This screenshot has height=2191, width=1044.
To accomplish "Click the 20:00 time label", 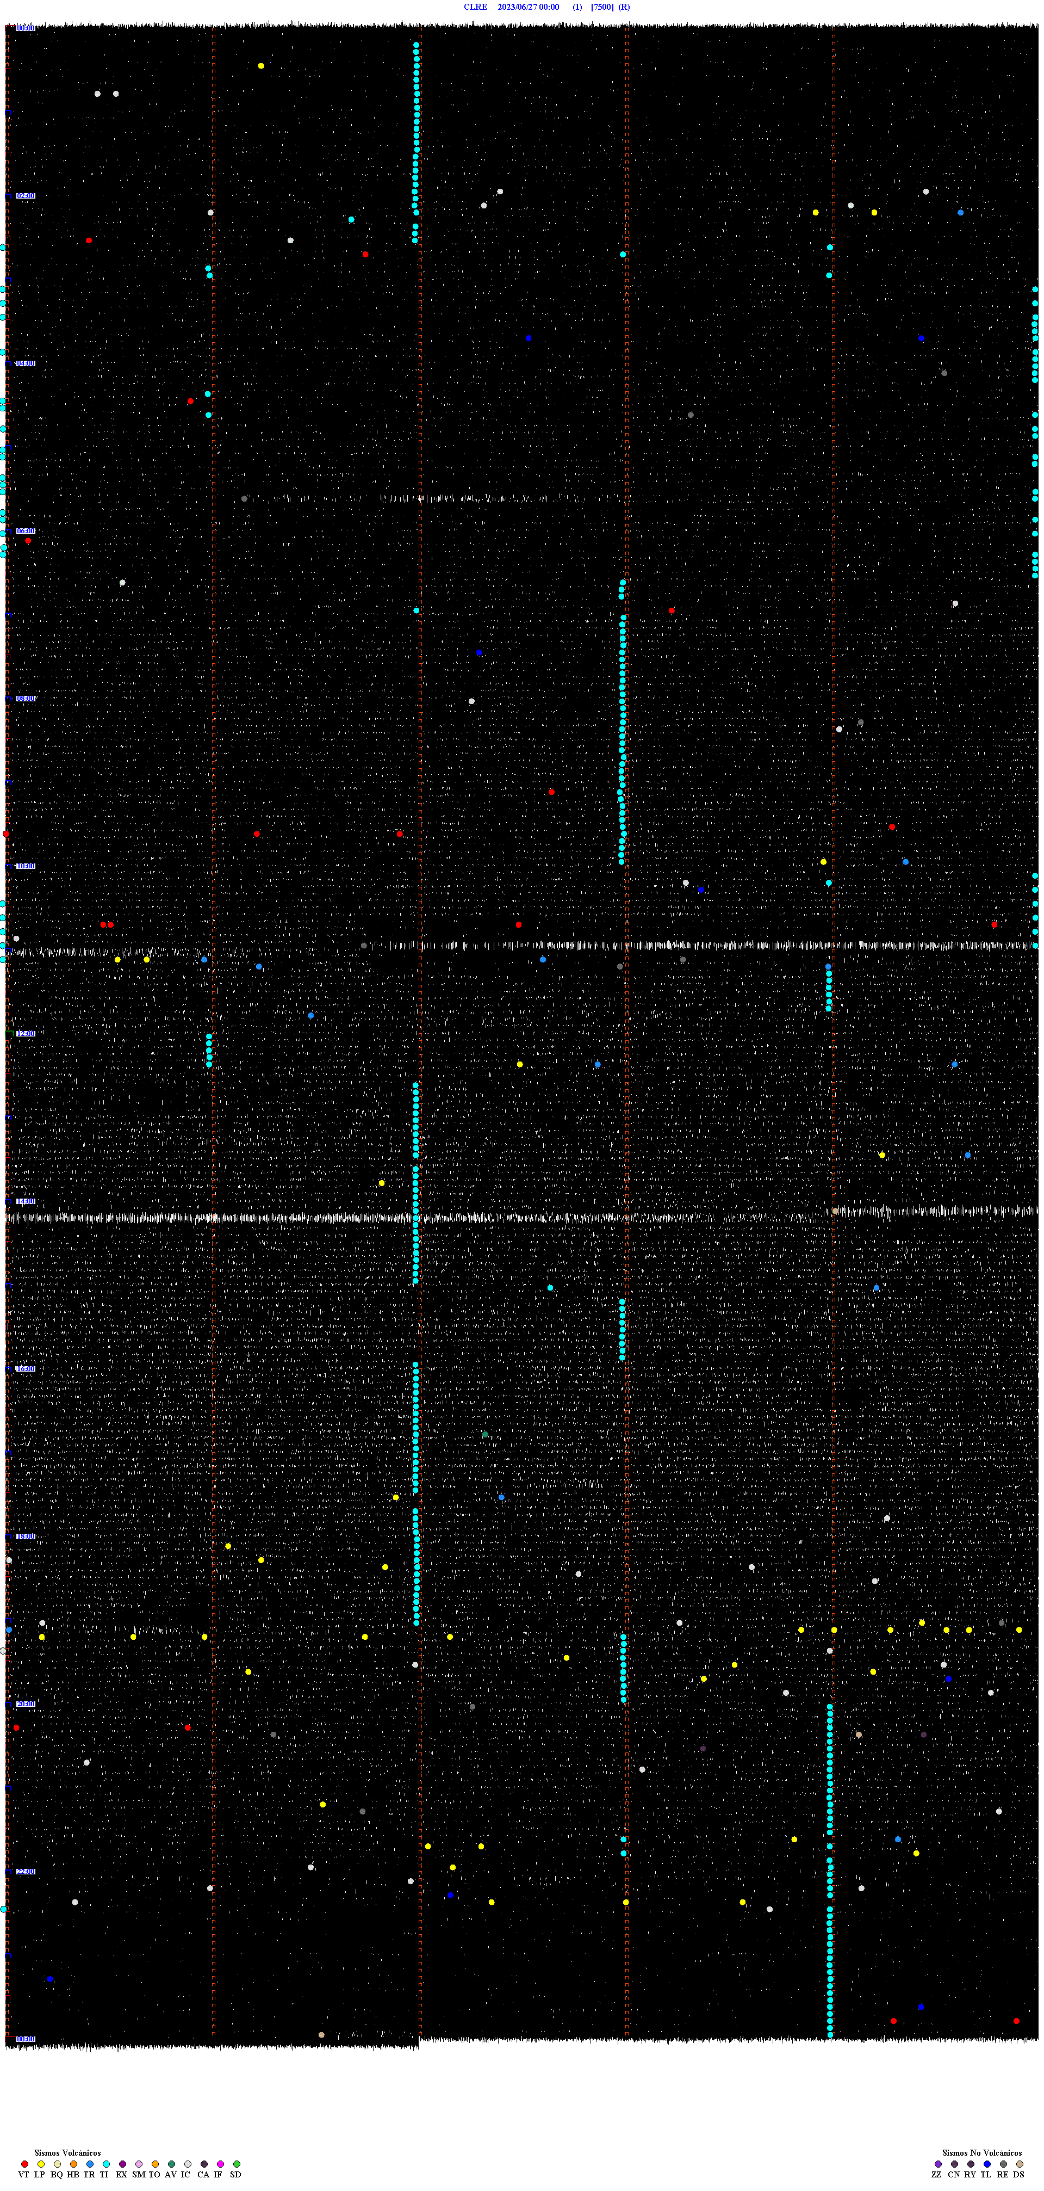I will click(26, 1704).
